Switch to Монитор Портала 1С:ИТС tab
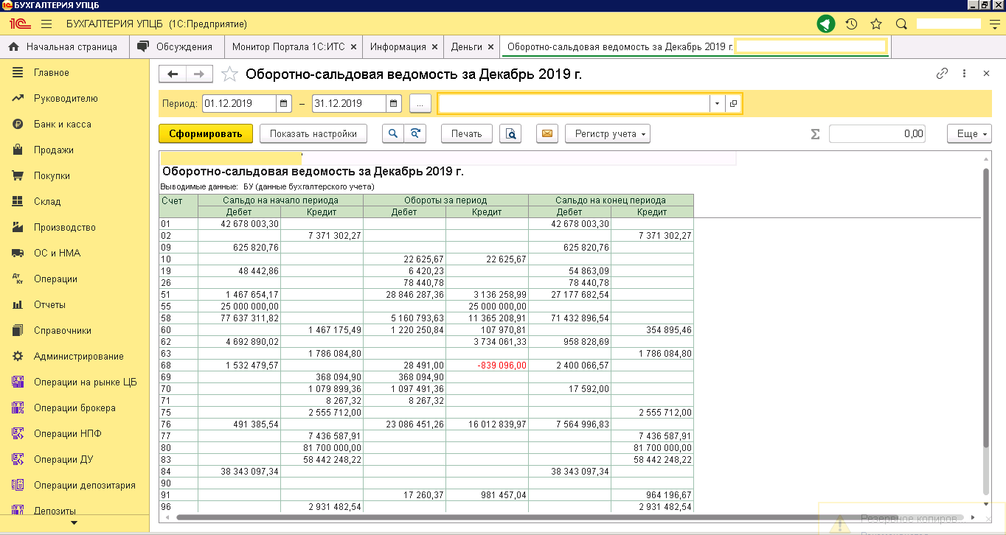This screenshot has width=1006, height=535. coord(288,46)
